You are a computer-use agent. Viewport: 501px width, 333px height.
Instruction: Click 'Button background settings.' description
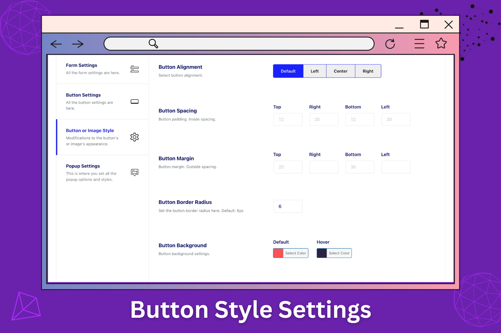[184, 254]
